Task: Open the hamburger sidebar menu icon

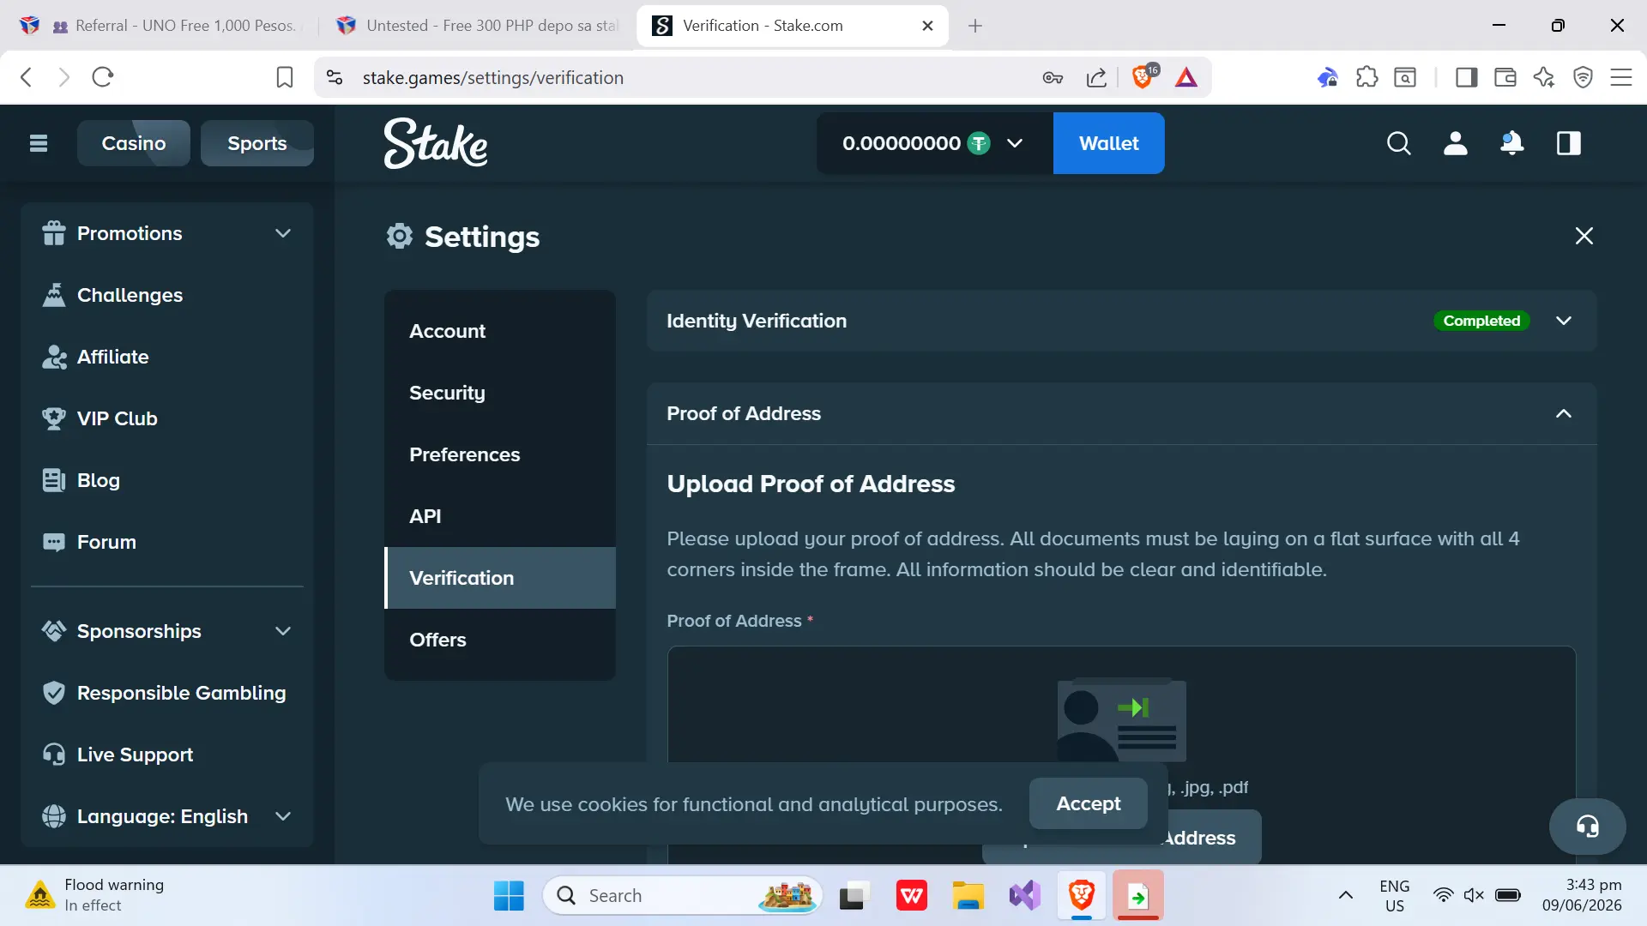Action: click(x=39, y=143)
